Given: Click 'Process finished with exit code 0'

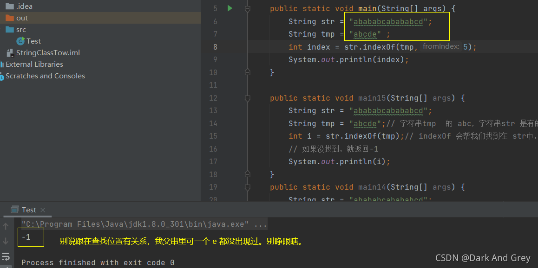Looking at the screenshot, I should click(x=98, y=262).
